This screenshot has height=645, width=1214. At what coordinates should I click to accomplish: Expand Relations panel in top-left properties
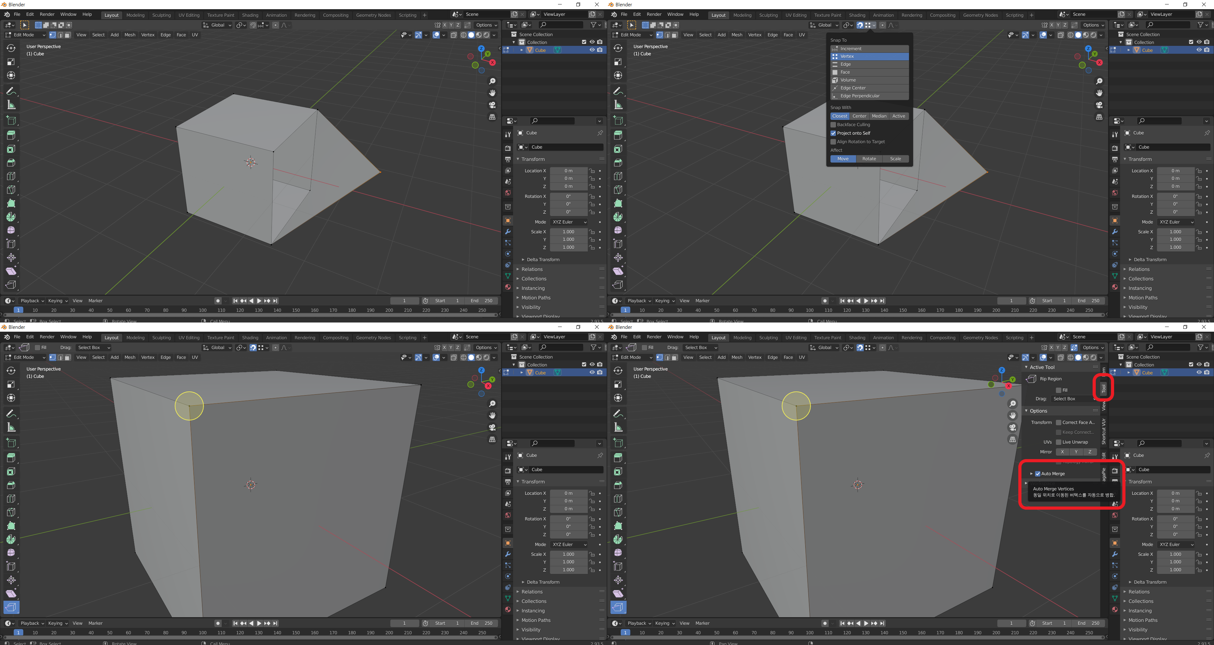point(518,269)
